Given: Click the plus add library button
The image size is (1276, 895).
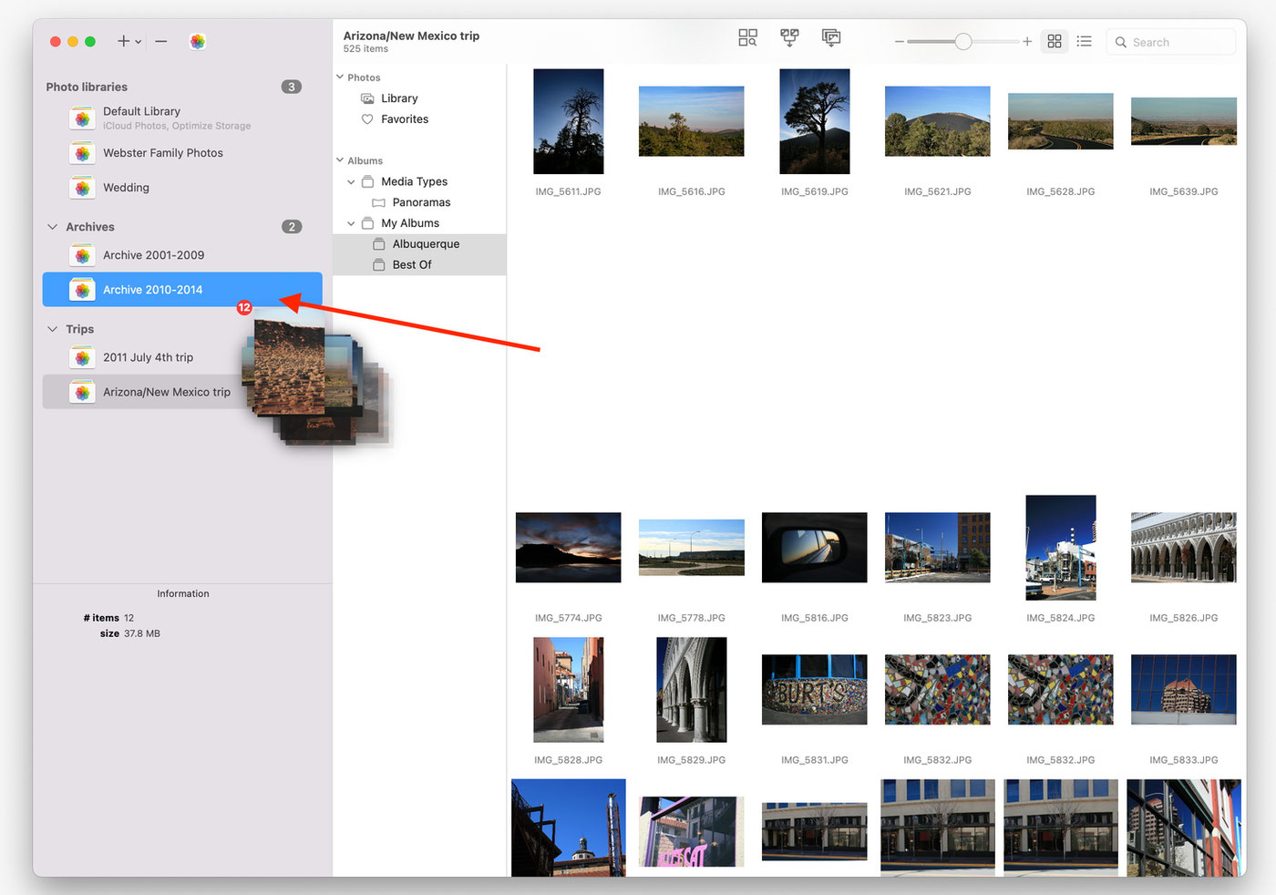Looking at the screenshot, I should 123,41.
